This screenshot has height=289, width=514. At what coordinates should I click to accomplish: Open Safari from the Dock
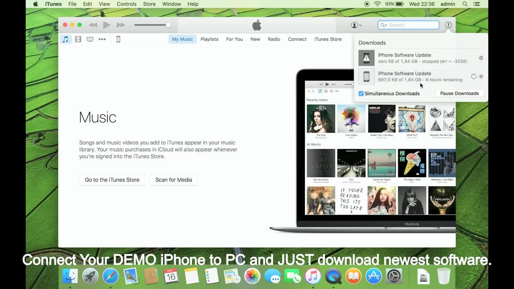click(110, 276)
